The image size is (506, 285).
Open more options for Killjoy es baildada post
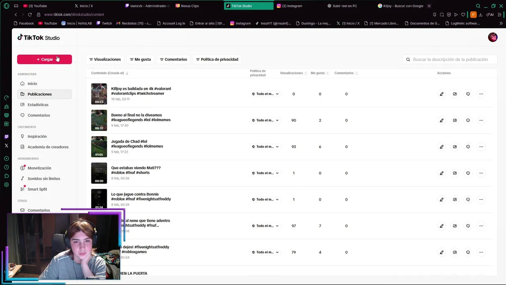(481, 94)
